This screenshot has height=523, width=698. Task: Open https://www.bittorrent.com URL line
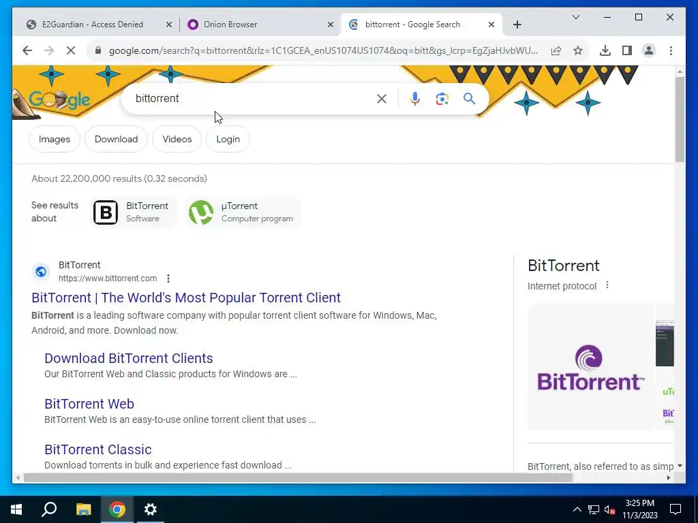[108, 279]
